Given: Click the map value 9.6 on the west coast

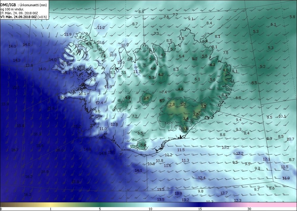Looking at the screenshot, I should coord(97,111).
